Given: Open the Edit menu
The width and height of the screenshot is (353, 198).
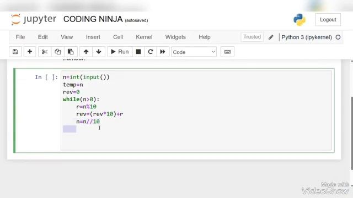Looking at the screenshot, I should 43,37.
